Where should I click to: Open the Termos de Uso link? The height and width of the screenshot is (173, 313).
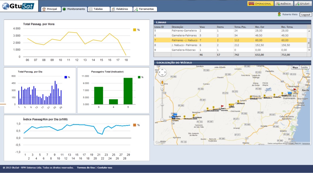coord(86,168)
